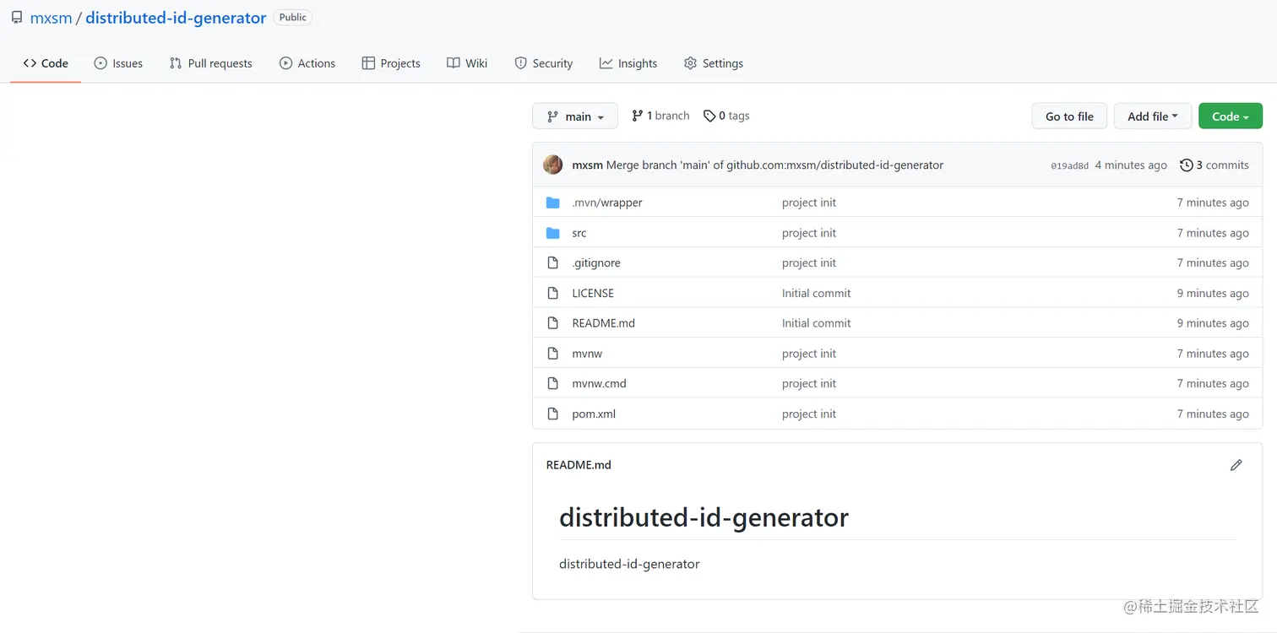1277x633 pixels.
Task: Open the Wiki tab
Action: 467,63
